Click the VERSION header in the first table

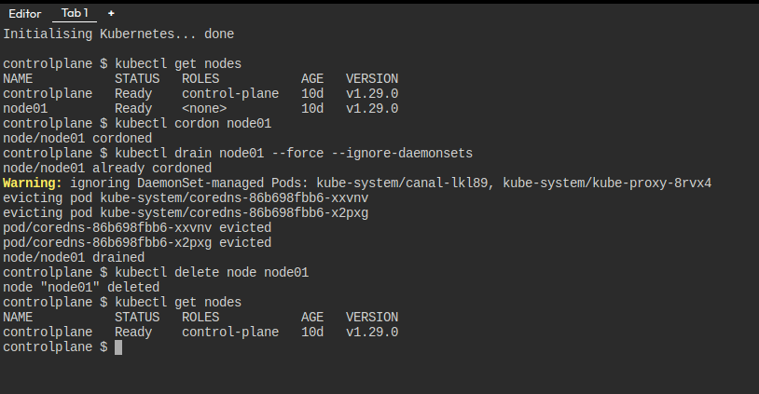coord(372,79)
